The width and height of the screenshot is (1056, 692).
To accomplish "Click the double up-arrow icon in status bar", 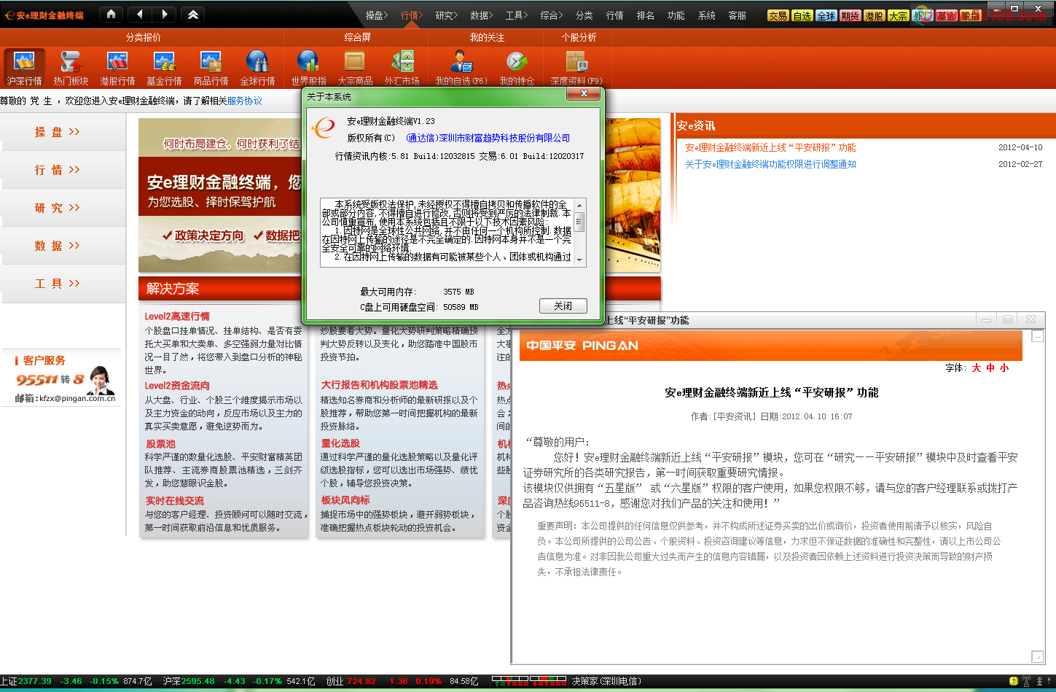I will coord(1039,681).
